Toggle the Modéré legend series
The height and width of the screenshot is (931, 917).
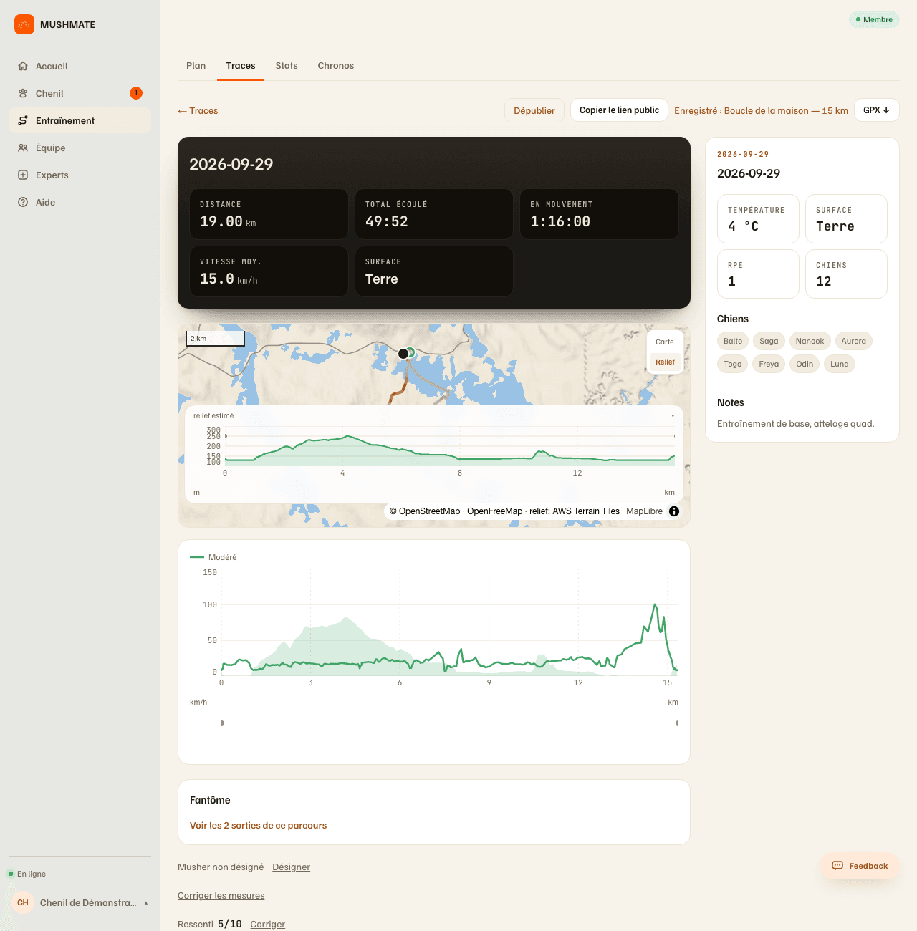tap(213, 557)
